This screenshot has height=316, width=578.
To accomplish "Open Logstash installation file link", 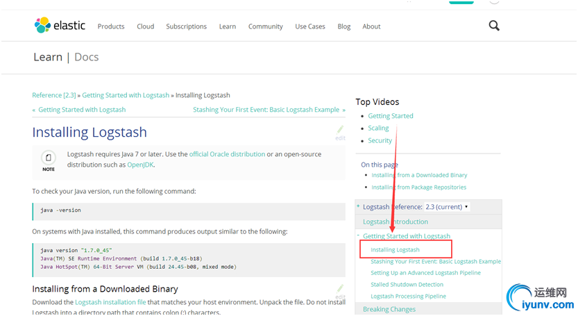I will tap(110, 302).
